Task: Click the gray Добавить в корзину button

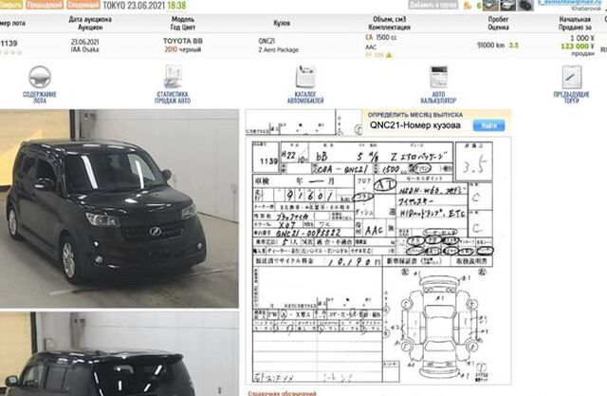Action: point(433,5)
